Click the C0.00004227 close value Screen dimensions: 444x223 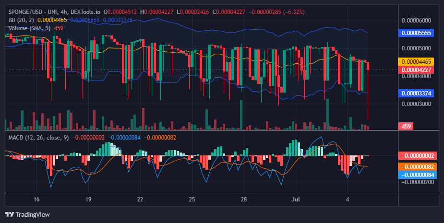pos(229,12)
